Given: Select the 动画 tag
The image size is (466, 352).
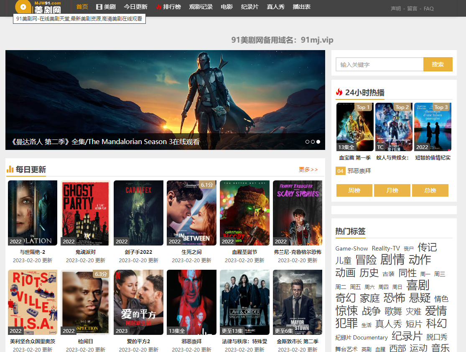Looking at the screenshot, I should (345, 273).
